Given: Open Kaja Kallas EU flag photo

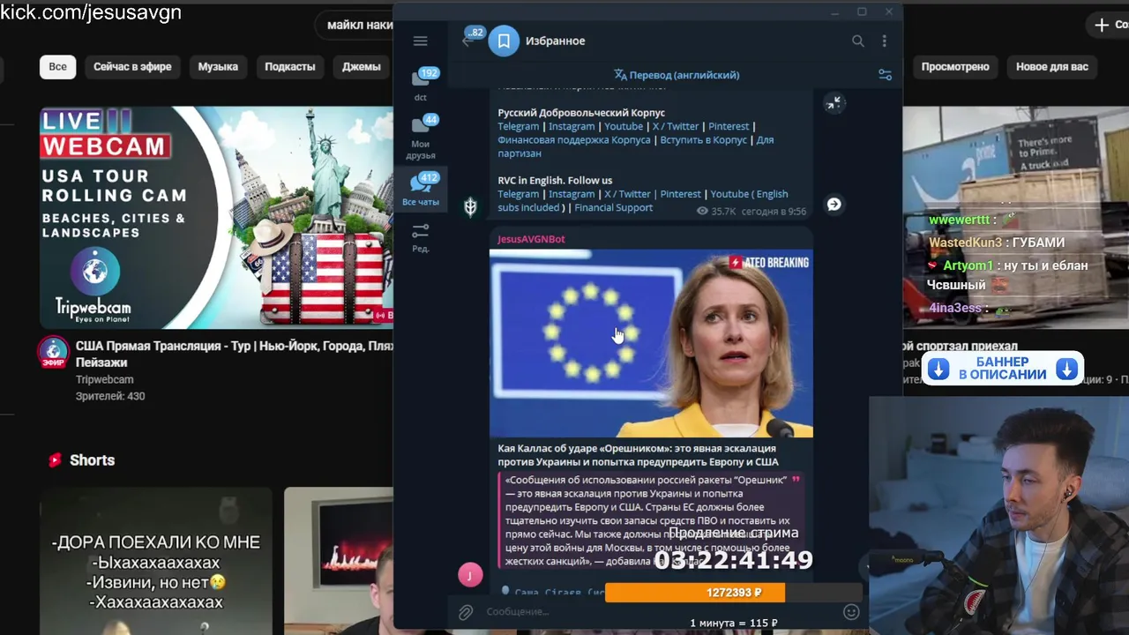Looking at the screenshot, I should [x=651, y=343].
